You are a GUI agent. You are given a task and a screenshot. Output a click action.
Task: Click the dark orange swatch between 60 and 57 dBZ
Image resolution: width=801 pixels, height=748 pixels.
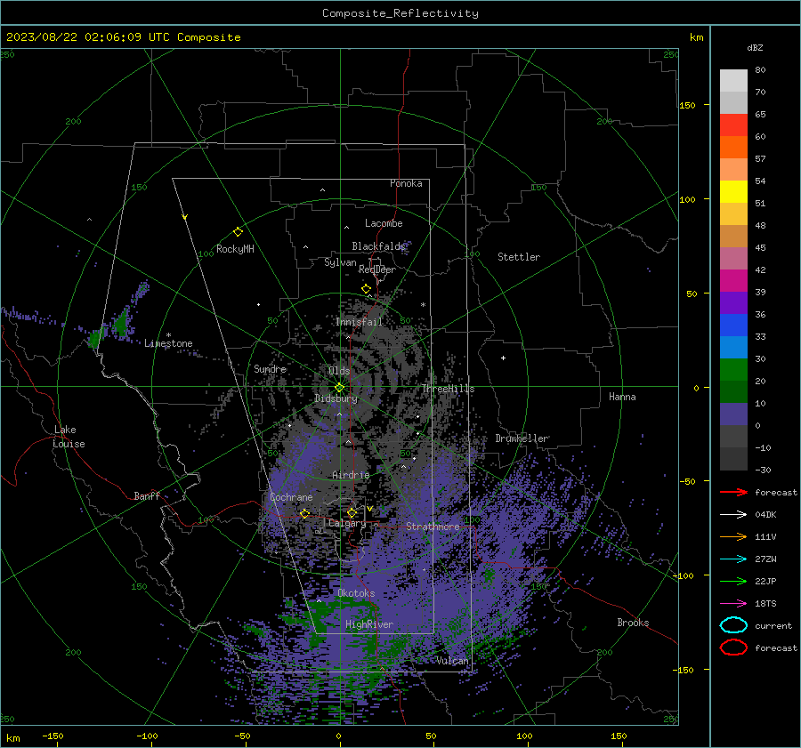733,148
